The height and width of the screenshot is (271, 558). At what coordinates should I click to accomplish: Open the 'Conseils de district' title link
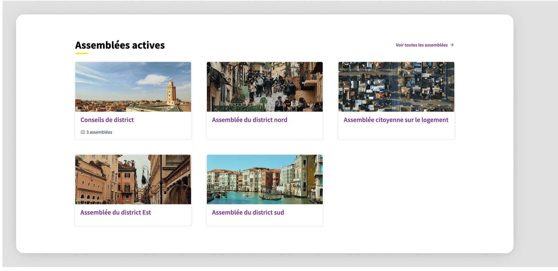[x=107, y=120]
